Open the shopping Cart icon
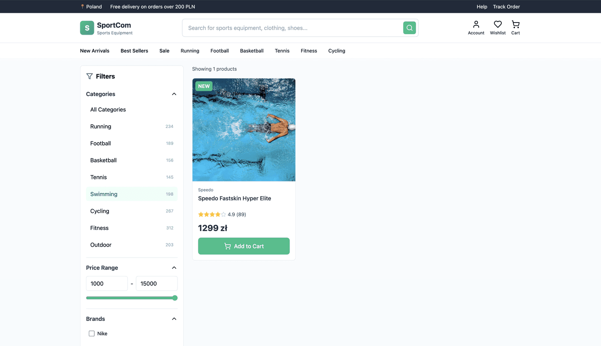 coord(515,25)
